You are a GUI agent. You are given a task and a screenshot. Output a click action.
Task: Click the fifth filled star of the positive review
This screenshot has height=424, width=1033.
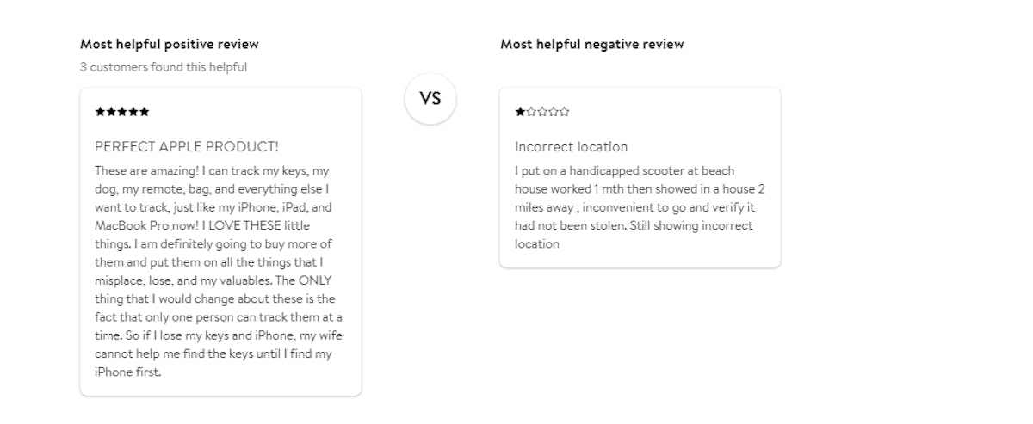144,112
